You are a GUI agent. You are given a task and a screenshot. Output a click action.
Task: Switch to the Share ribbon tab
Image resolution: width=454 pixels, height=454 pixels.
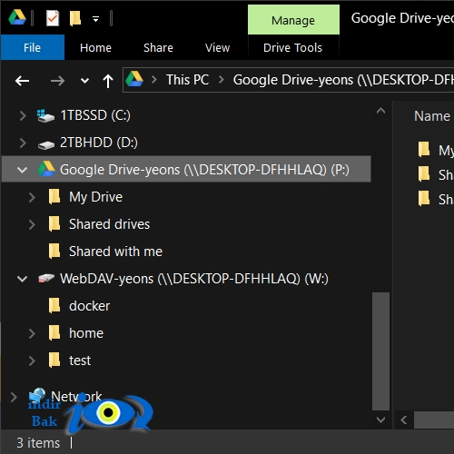[x=158, y=47]
